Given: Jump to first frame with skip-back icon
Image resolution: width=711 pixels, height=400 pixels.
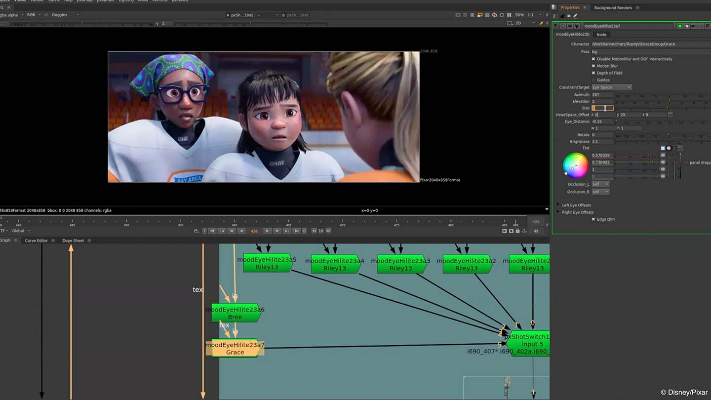Looking at the screenshot, I should click(x=211, y=231).
